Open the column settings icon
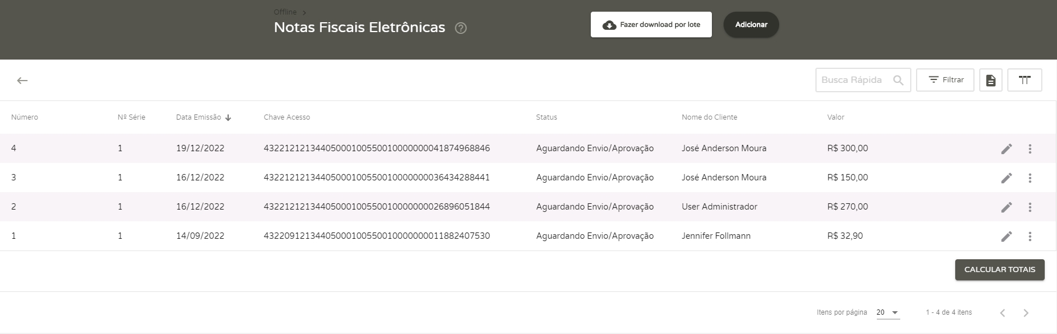This screenshot has height=334, width=1057. [x=1024, y=81]
